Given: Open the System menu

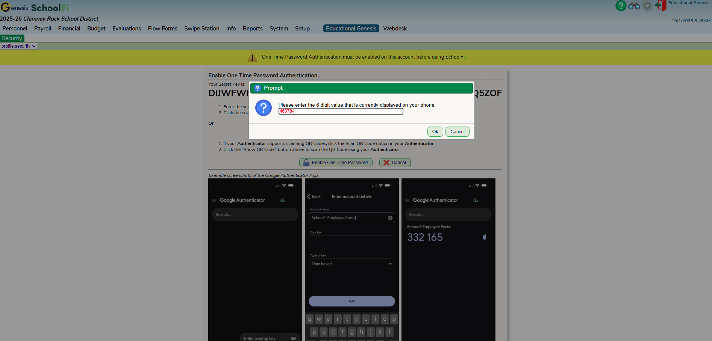Looking at the screenshot, I should pos(279,29).
